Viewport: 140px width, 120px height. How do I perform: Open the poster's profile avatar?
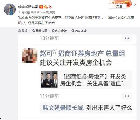[x=10, y=10]
